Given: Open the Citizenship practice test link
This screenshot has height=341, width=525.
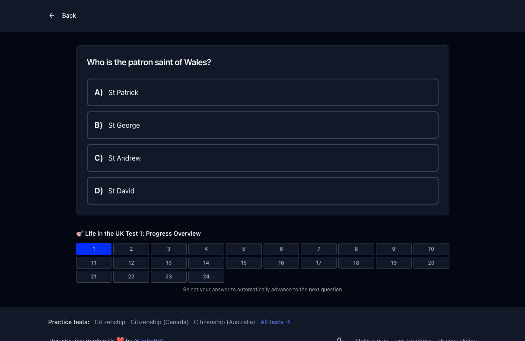Looking at the screenshot, I should point(110,322).
